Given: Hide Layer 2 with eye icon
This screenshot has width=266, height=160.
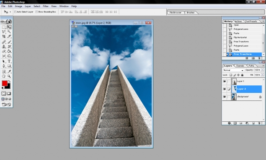Looking at the screenshot, I should pyautogui.click(x=224, y=89).
